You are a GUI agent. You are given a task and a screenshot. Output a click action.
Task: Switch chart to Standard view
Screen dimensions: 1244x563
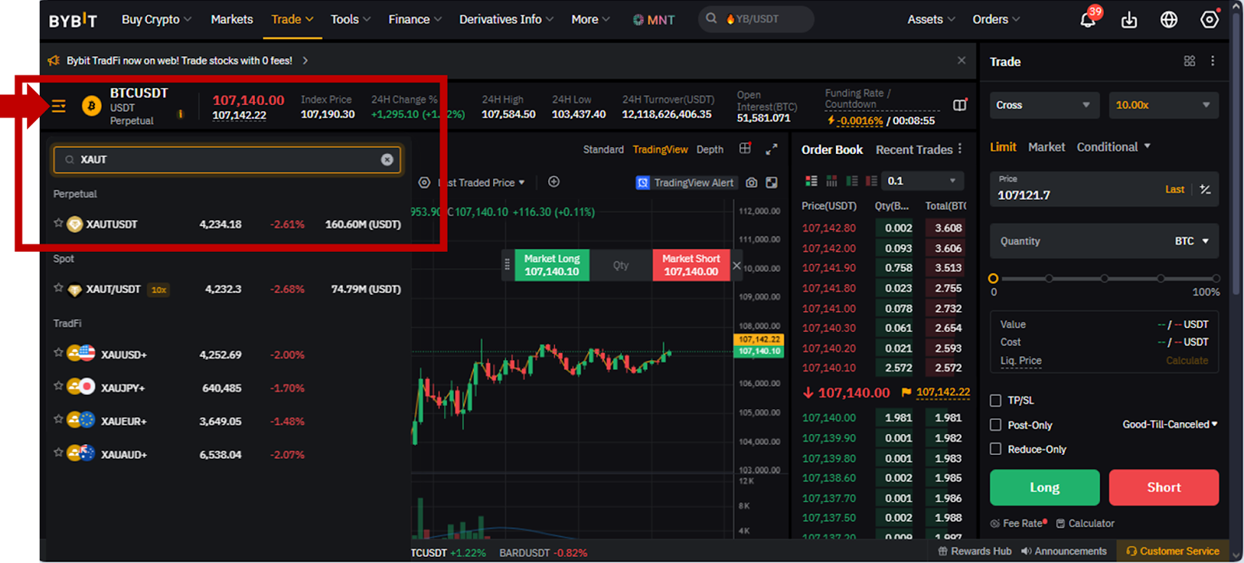point(603,149)
